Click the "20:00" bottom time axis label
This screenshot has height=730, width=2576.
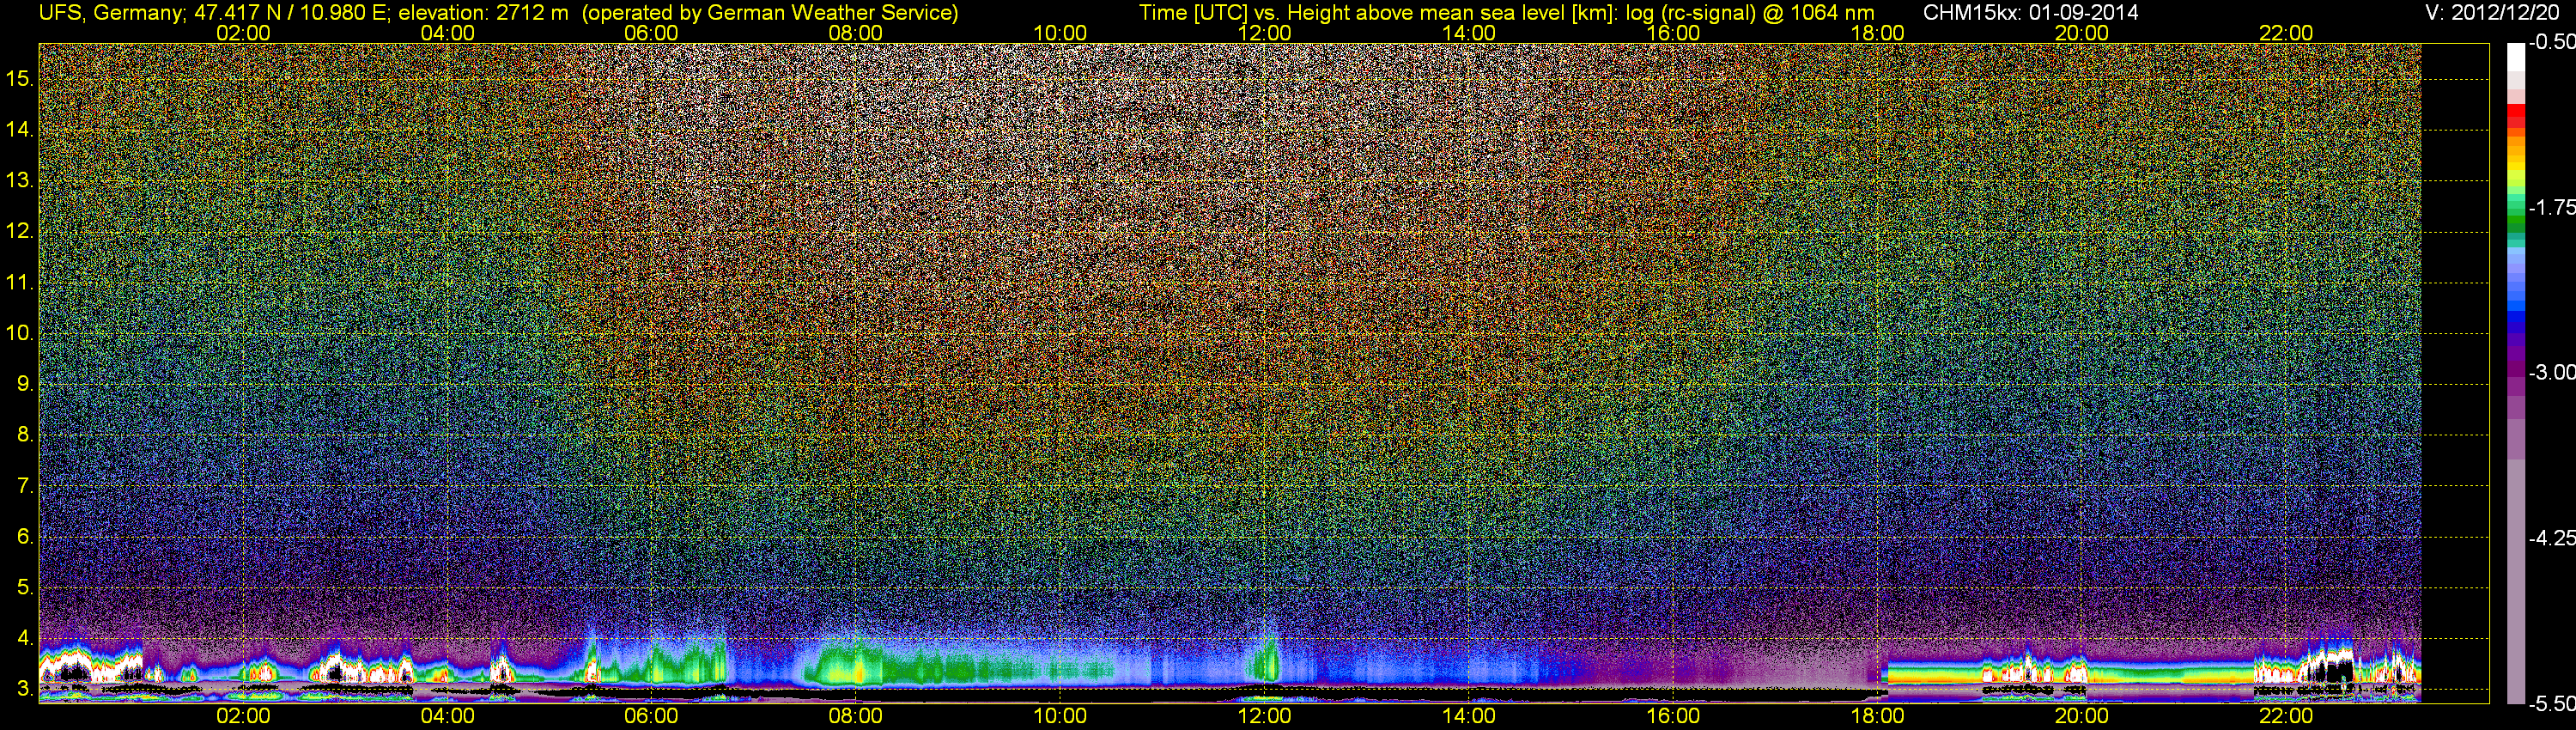[2082, 716]
